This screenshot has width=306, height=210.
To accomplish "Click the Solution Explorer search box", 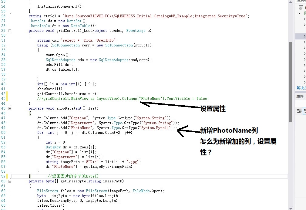I will coord(301,1).
